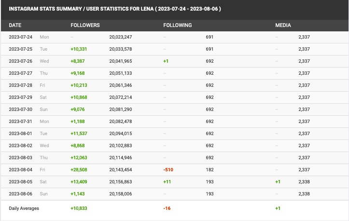Select follower count 20,023,247
This screenshot has width=349, height=221.
point(121,37)
